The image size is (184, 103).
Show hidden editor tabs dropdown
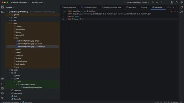coord(173,7)
